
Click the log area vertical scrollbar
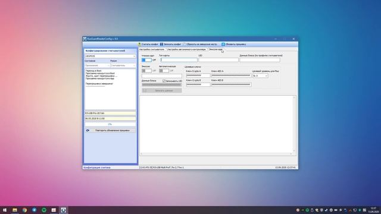[294, 124]
